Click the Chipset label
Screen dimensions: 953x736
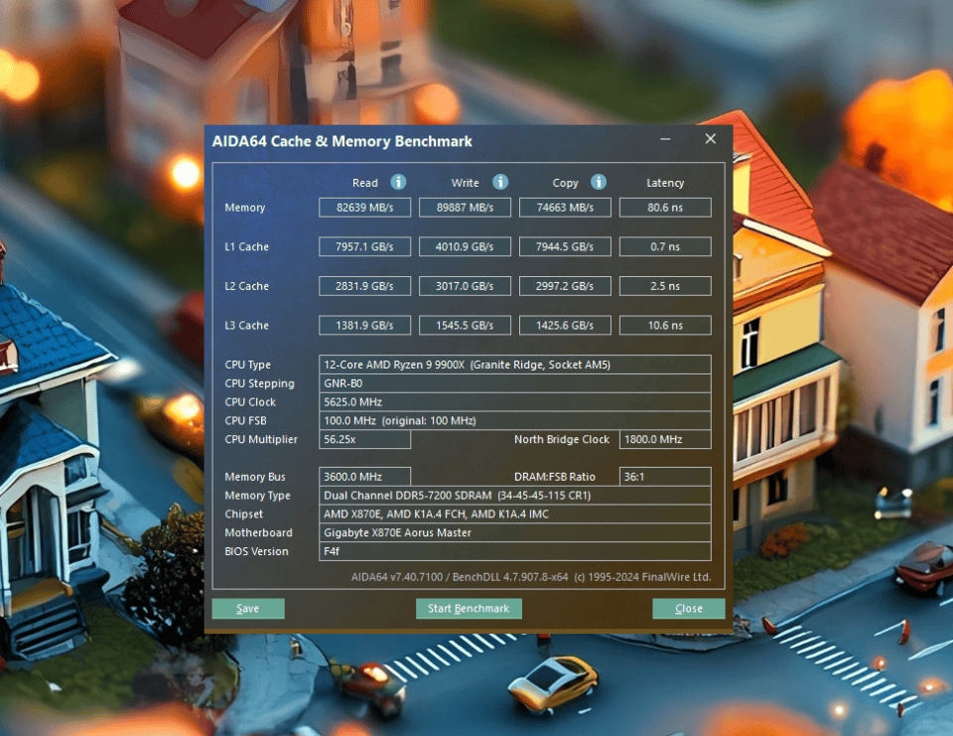(244, 514)
